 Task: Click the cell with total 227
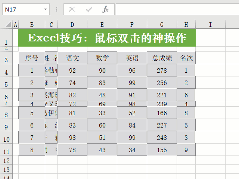(x=162, y=125)
